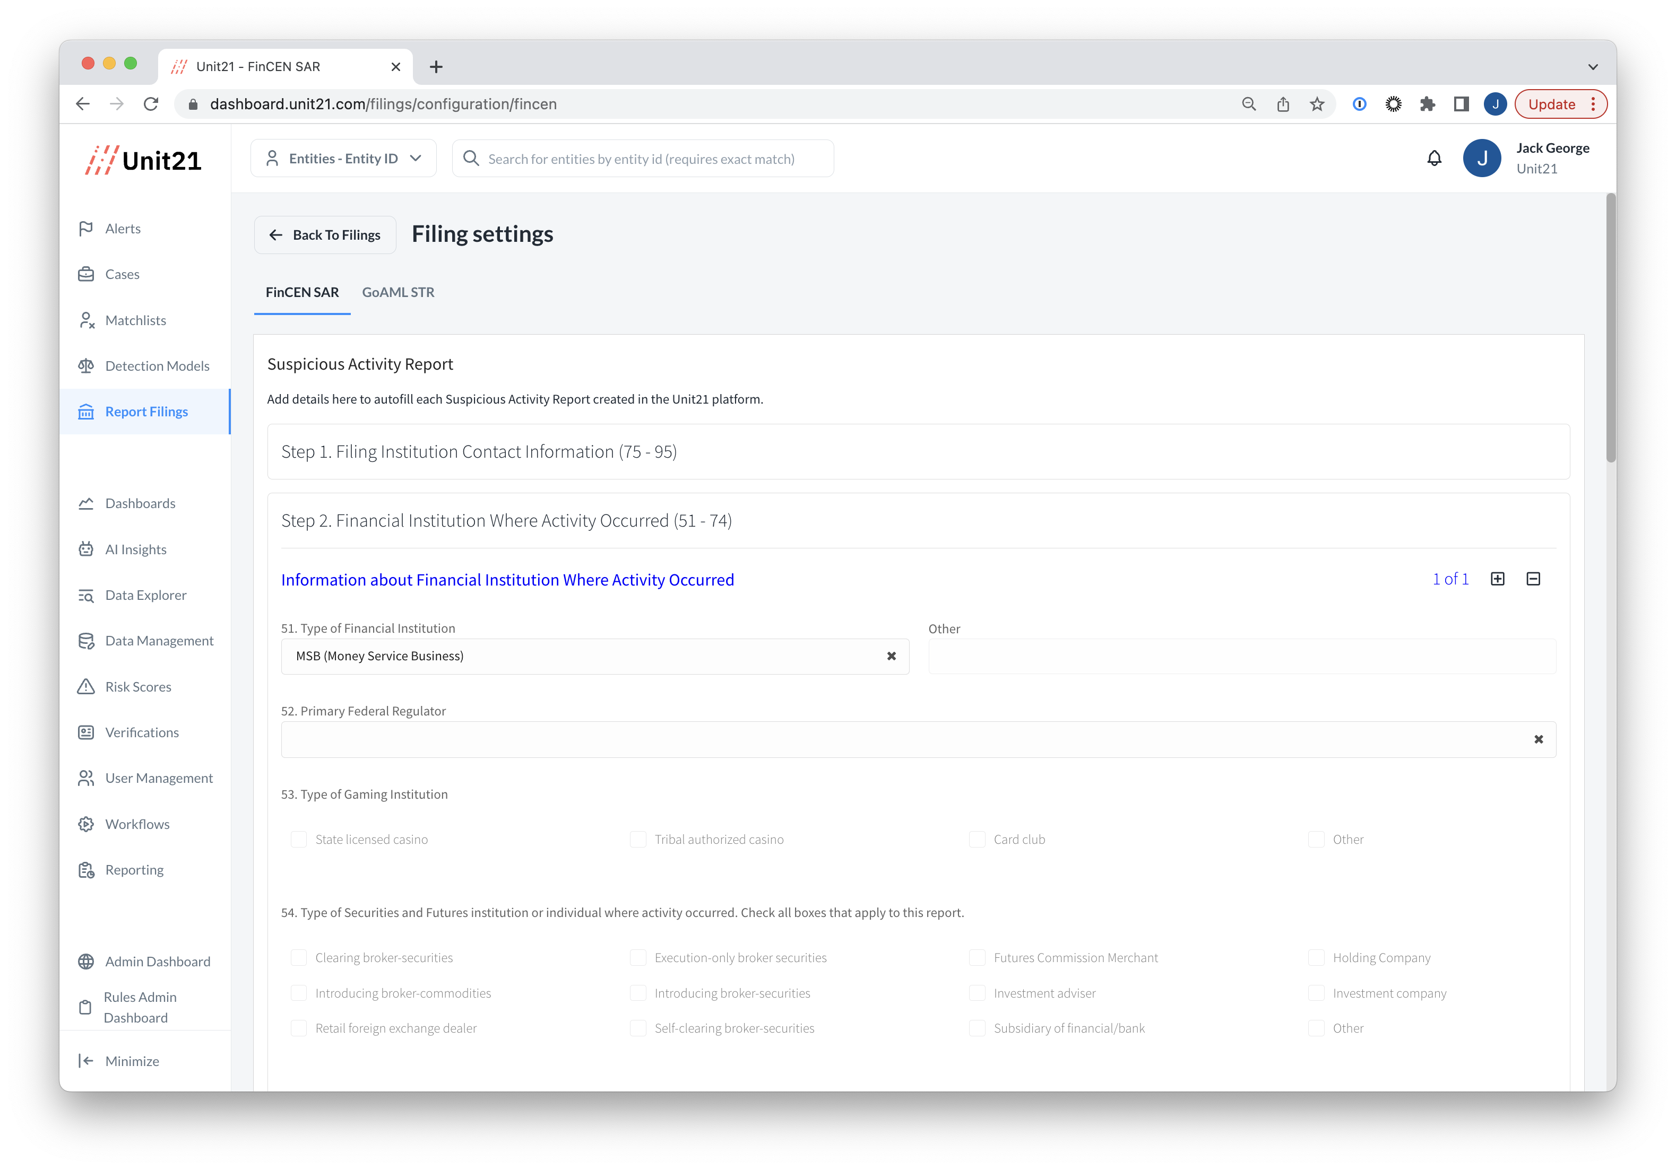Open Risk Scores section
Screen dimensions: 1676x1170
click(x=138, y=686)
